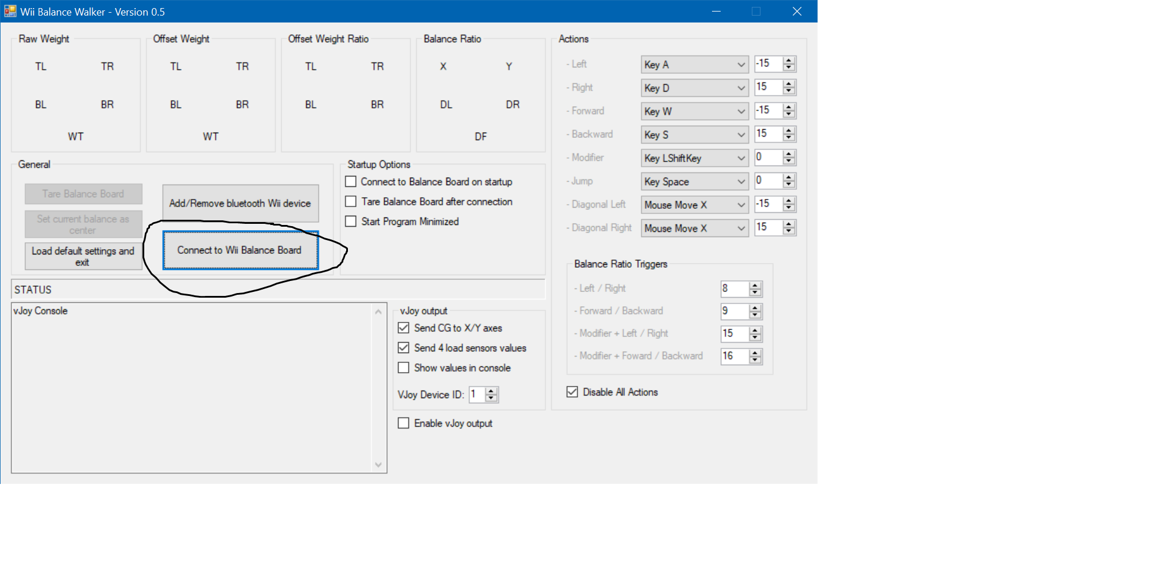Screen dimensions: 1154x563
Task: Increase Left / Right trigger value
Action: 755,285
